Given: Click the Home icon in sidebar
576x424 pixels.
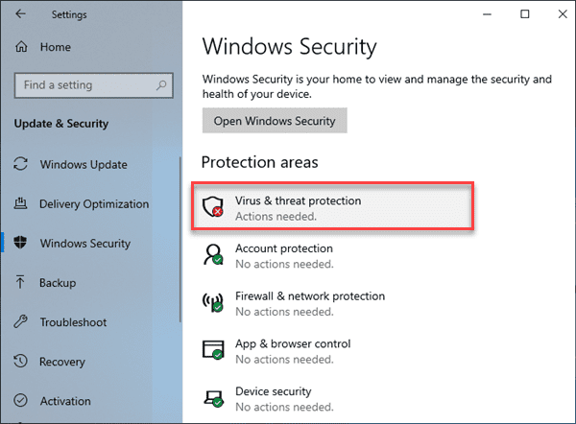Looking at the screenshot, I should [x=21, y=47].
